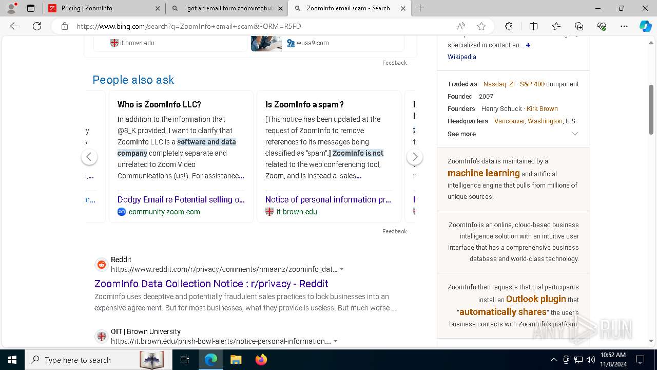Click OIT Brown University favicon
The height and width of the screenshot is (370, 657).
[x=102, y=337]
